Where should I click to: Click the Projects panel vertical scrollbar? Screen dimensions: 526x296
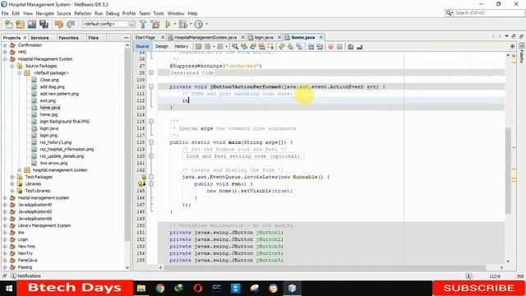pyautogui.click(x=127, y=145)
